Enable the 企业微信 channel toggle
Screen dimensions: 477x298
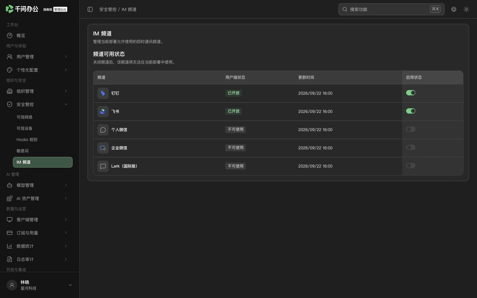[x=411, y=147]
